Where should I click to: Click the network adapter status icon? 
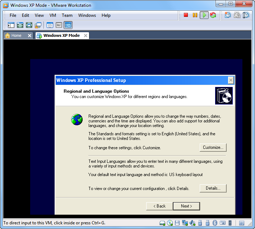pos(185,223)
